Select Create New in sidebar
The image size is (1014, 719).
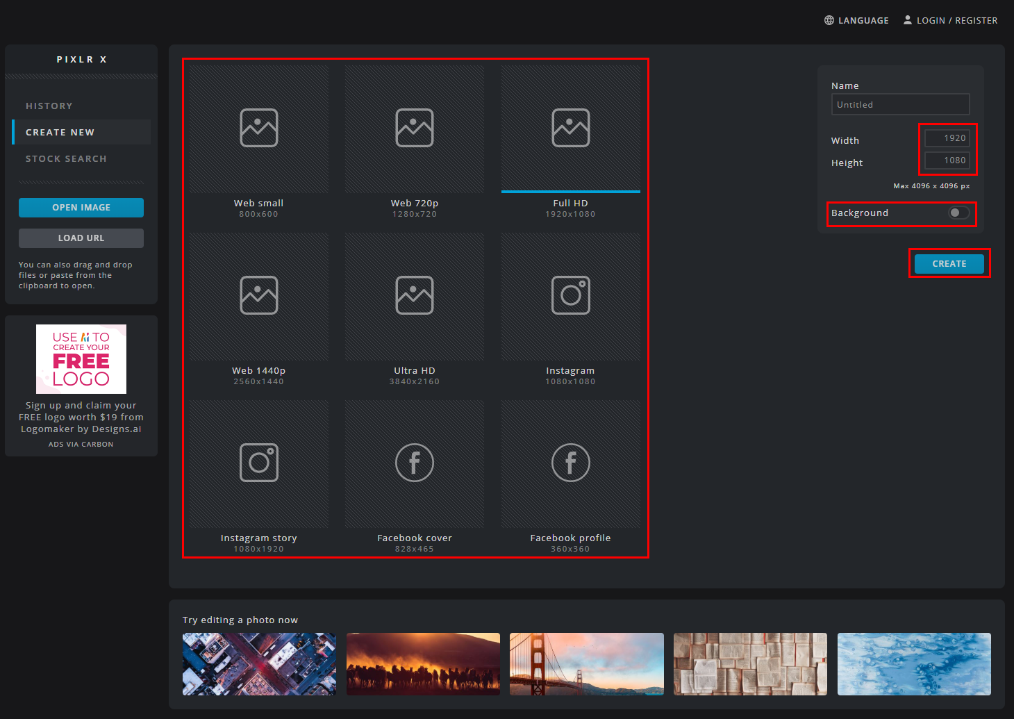81,132
